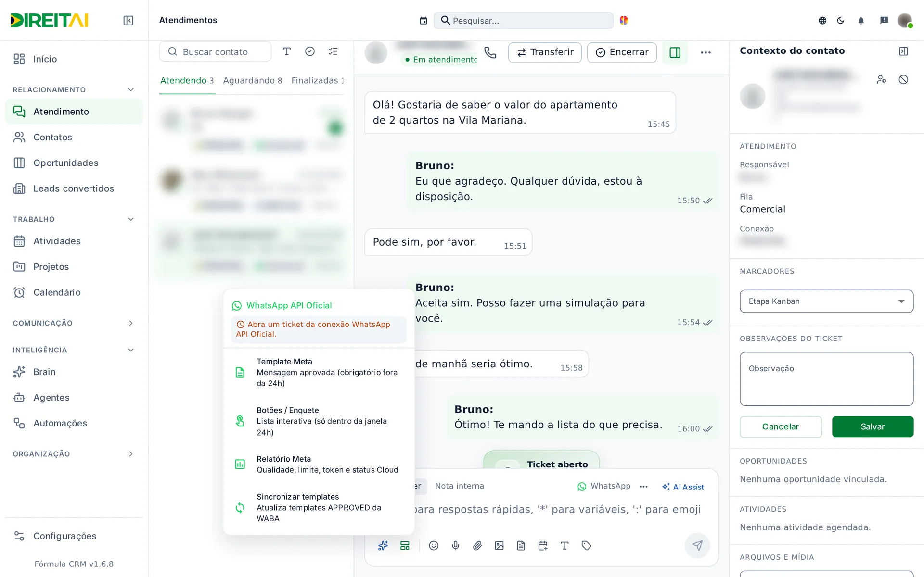
Task: Toggle the contact context side panel button
Action: (675, 52)
